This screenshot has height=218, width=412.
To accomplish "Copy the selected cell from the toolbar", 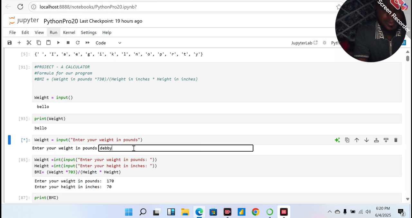I will point(39,43).
